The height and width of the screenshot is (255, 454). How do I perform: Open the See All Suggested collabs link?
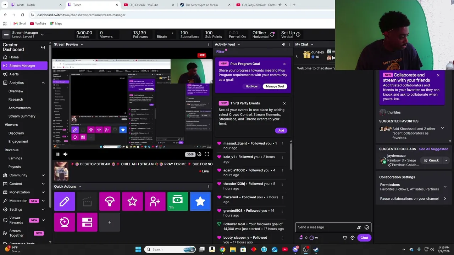pos(433,149)
